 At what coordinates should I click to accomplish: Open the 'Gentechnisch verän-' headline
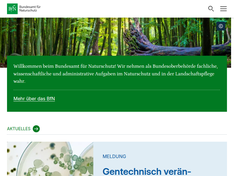pos(147,171)
